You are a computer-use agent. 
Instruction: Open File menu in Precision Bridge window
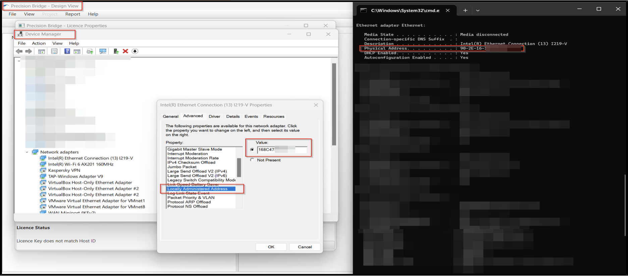point(12,14)
